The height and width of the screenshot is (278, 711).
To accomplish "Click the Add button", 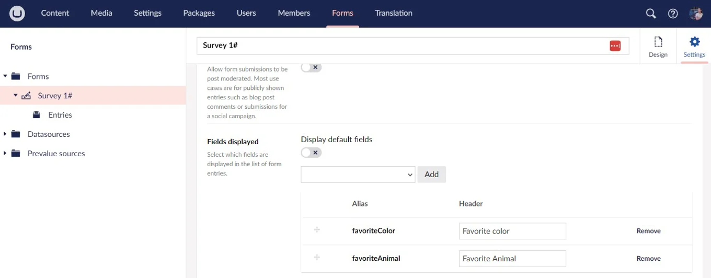I will (x=432, y=175).
